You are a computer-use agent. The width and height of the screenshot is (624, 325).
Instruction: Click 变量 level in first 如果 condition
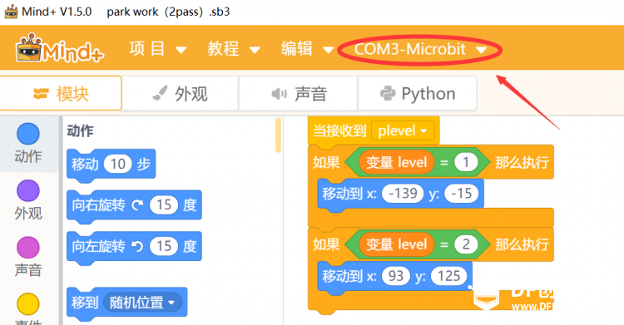[x=396, y=162]
